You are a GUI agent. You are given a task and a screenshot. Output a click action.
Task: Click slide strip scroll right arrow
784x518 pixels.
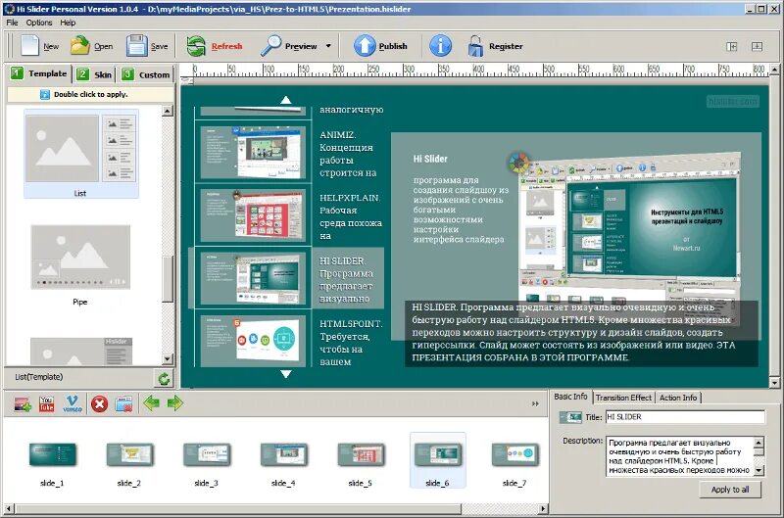click(544, 509)
